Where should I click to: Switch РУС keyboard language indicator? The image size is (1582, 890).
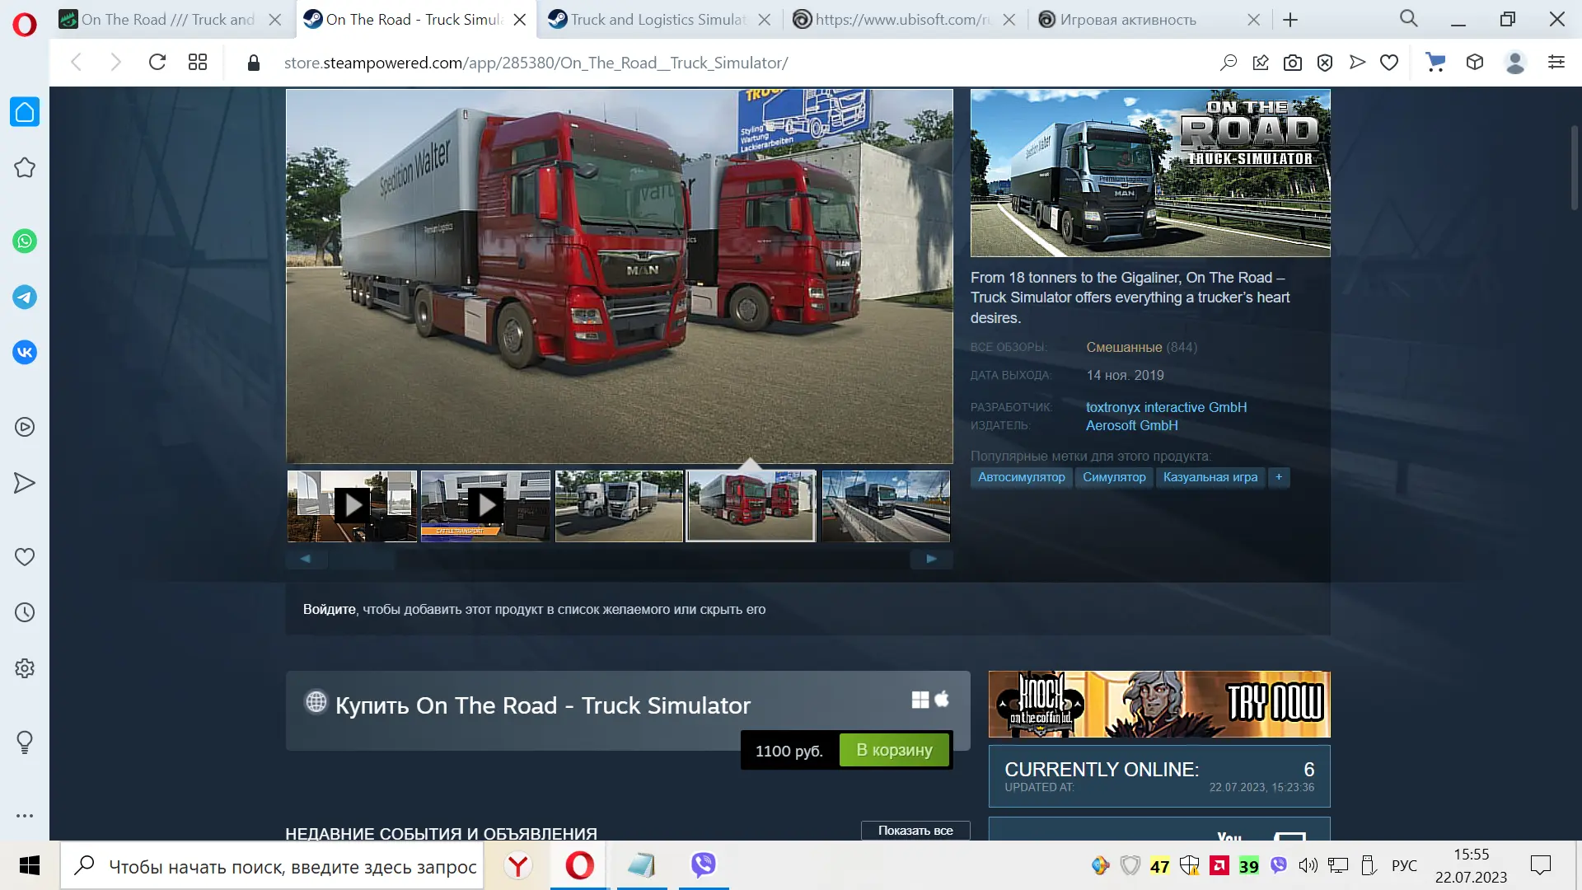point(1404,866)
